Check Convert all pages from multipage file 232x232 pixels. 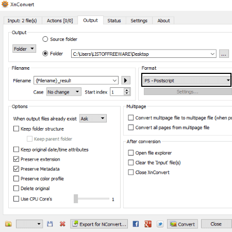tap(131, 127)
